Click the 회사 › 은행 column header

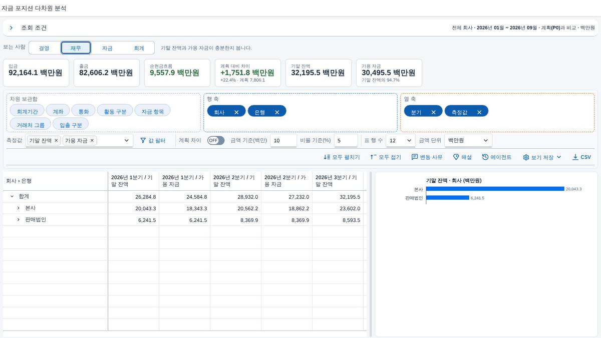pyautogui.click(x=55, y=181)
